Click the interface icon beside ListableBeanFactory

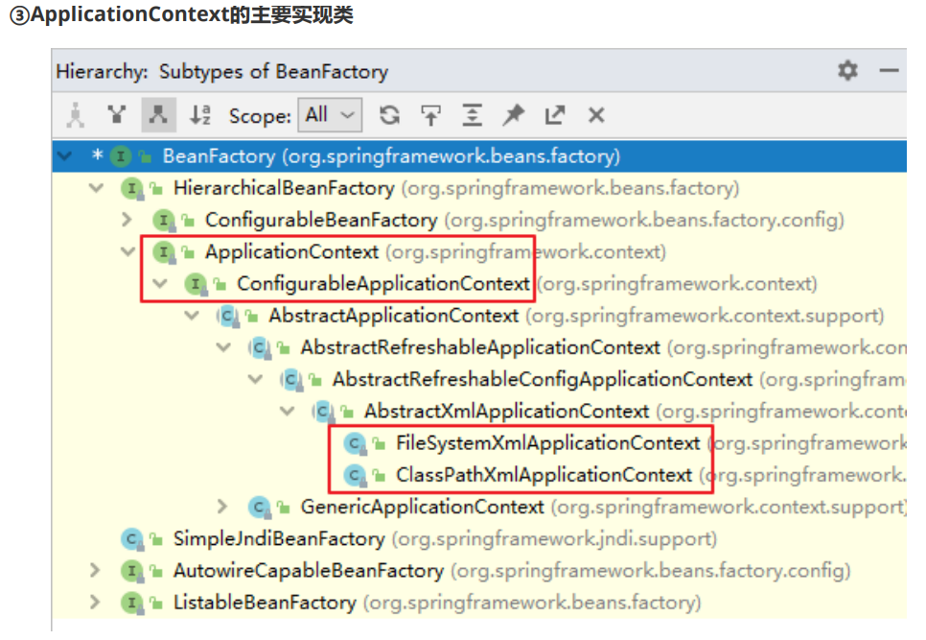click(131, 604)
